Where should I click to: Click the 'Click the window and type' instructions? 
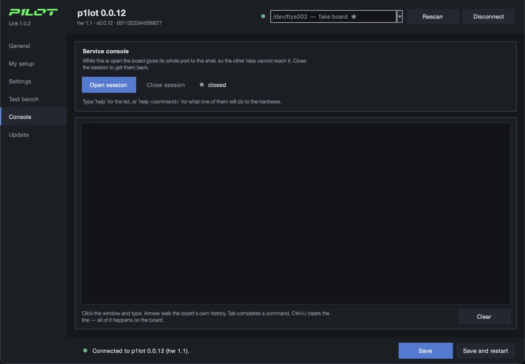point(206,316)
